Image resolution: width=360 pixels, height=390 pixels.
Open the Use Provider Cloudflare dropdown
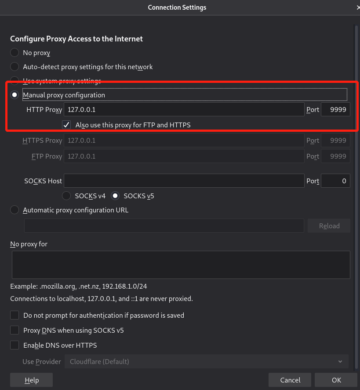(x=206, y=361)
